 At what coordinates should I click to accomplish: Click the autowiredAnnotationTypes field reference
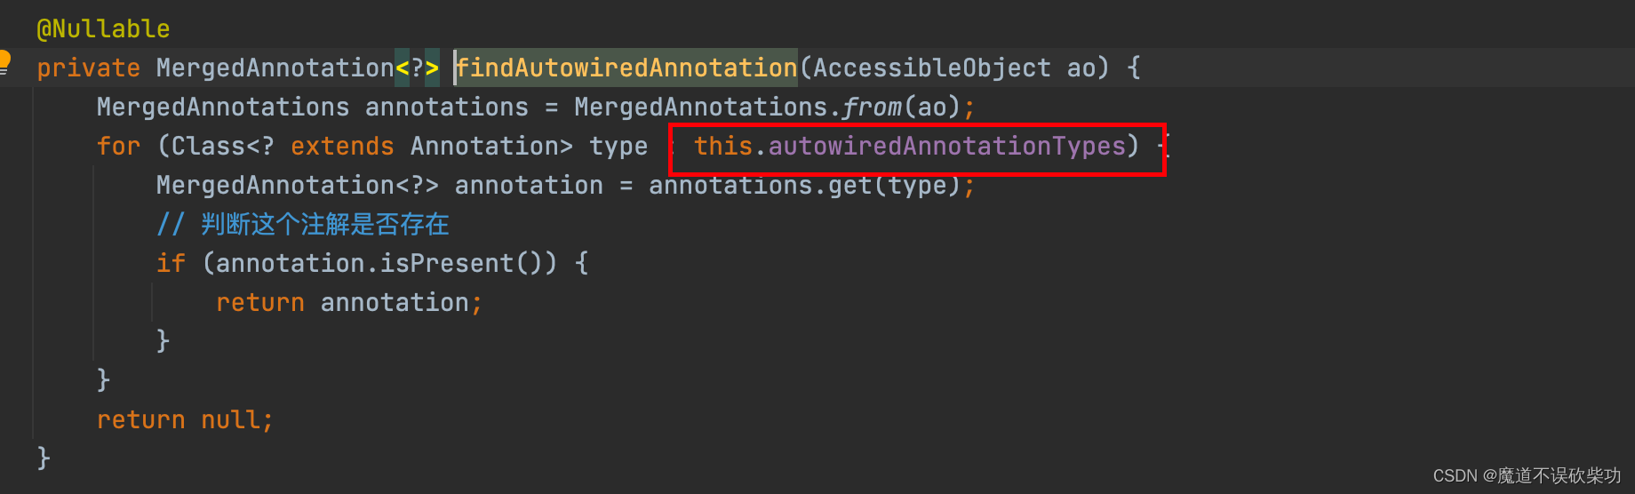point(946,147)
